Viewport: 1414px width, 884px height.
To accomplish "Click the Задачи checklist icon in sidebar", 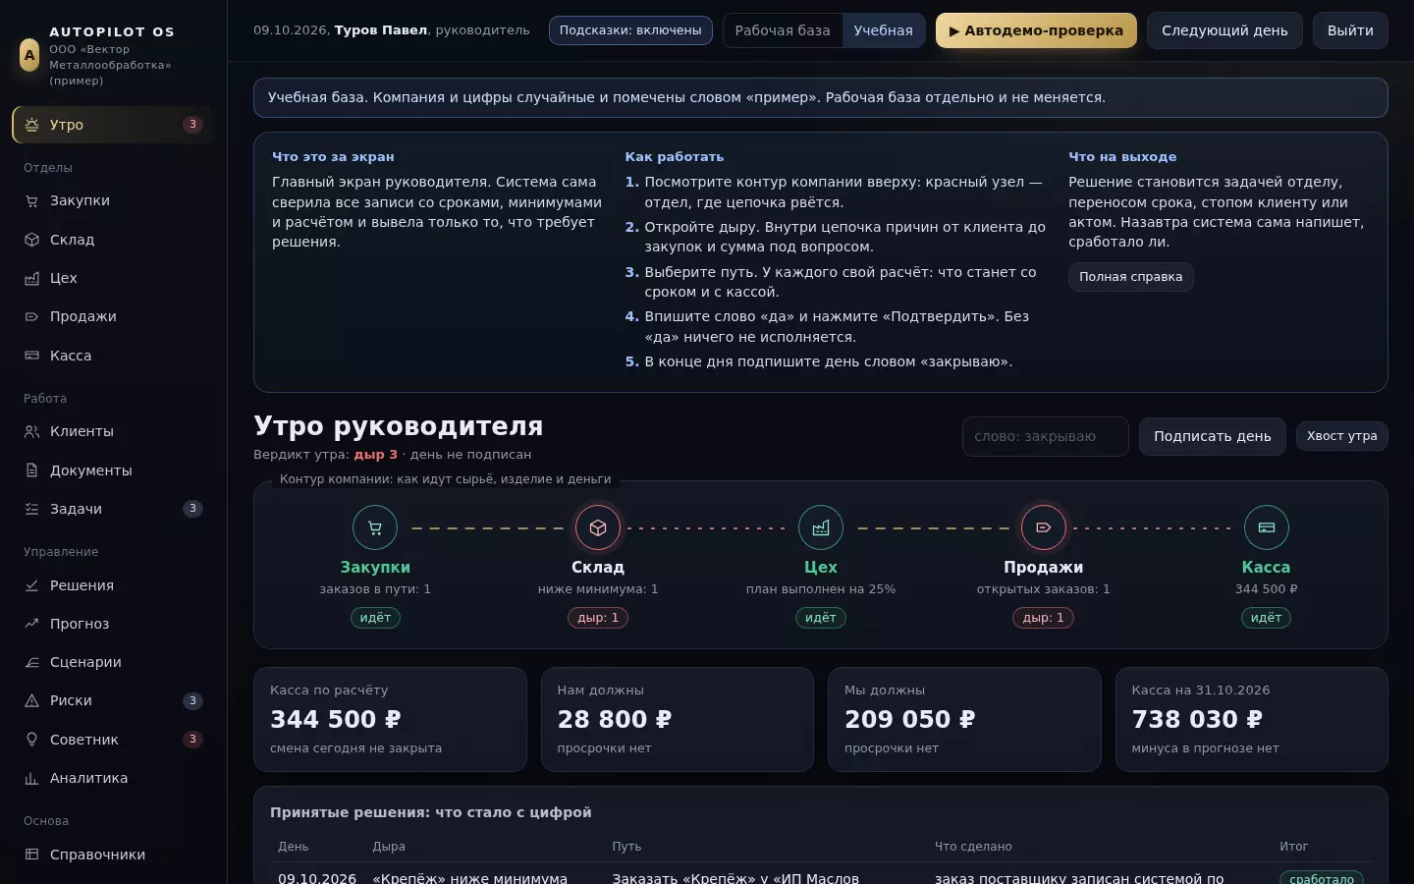I will (31, 509).
